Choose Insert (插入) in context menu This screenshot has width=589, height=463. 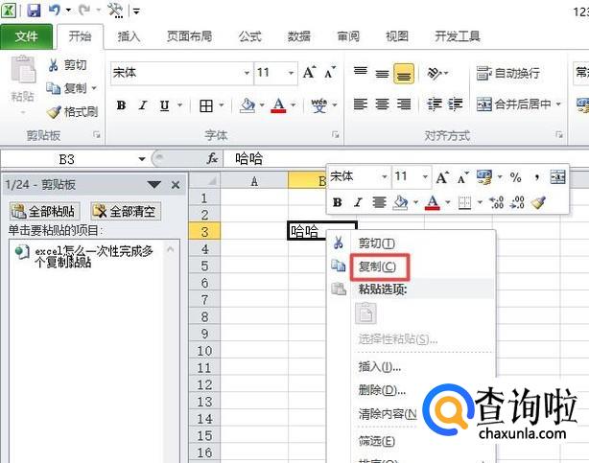click(x=379, y=367)
